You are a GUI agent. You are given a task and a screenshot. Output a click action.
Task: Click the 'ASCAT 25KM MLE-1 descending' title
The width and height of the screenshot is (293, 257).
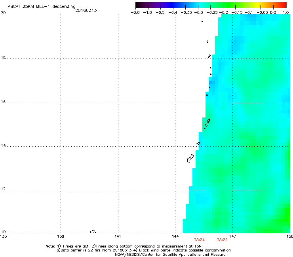[x=42, y=6]
